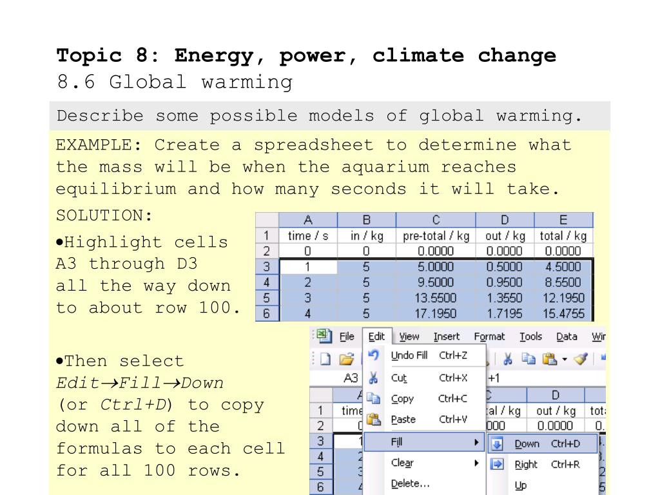Click cell E3 showing 4.5000
The height and width of the screenshot is (495, 660).
pos(563,267)
